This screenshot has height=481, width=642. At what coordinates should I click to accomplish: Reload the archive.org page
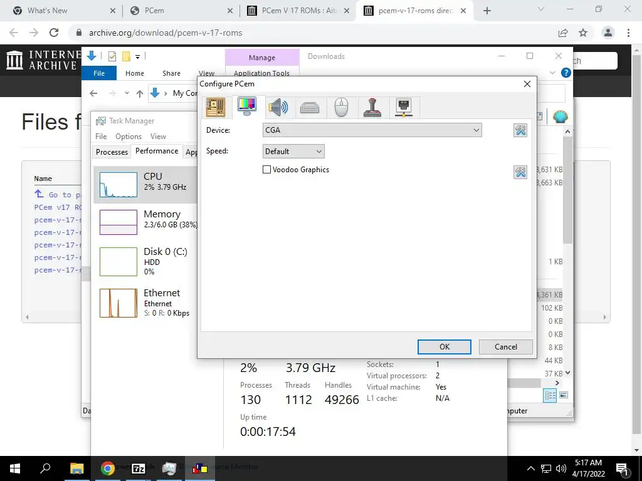coord(54,33)
